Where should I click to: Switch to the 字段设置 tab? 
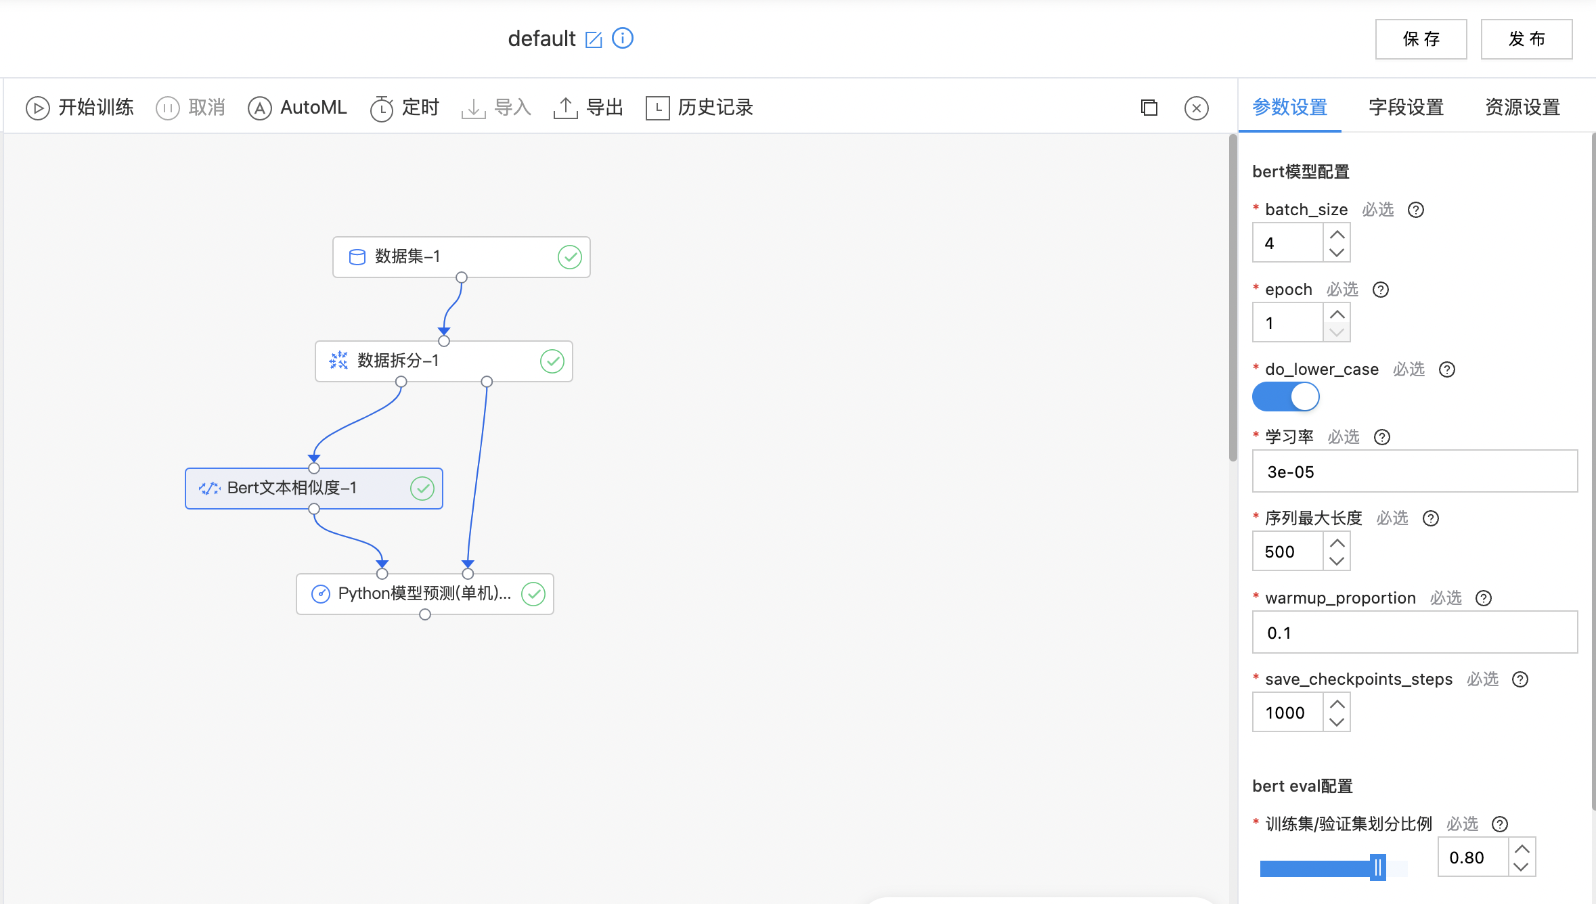coord(1406,108)
